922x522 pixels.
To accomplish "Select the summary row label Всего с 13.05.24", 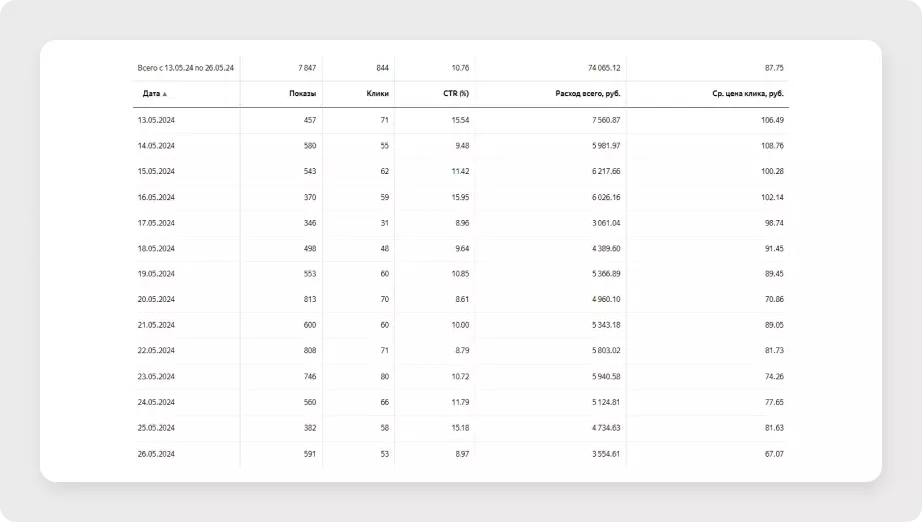I will tap(185, 68).
